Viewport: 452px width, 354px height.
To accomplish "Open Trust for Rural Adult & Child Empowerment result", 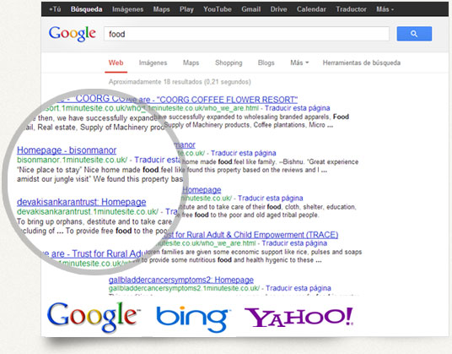I will coord(250,235).
